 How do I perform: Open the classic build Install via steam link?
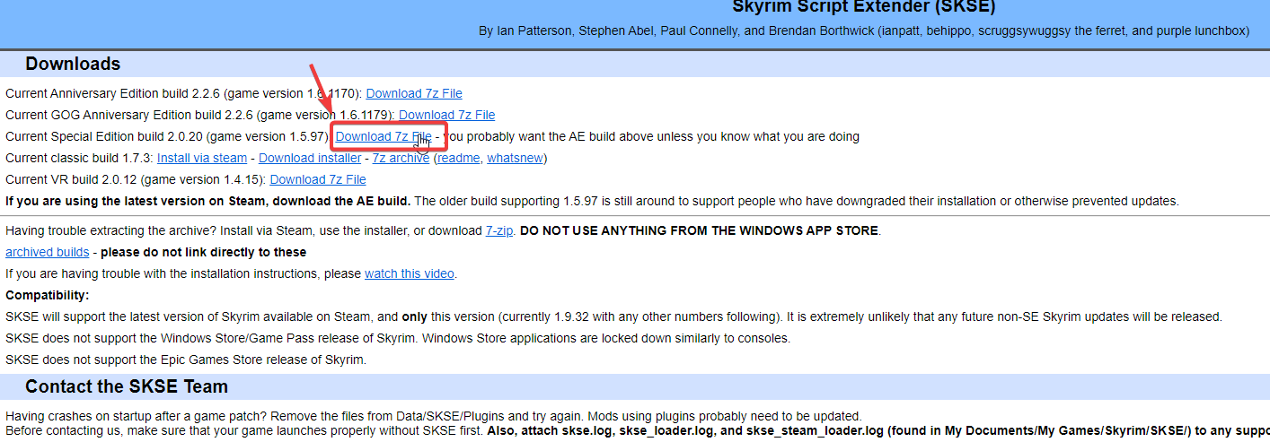pos(202,158)
